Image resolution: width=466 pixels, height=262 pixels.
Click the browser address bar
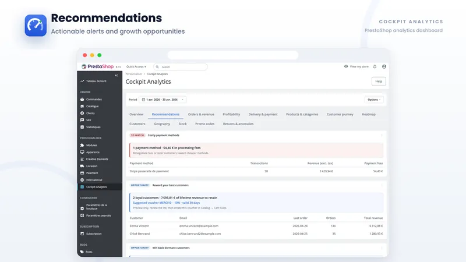(232, 55)
